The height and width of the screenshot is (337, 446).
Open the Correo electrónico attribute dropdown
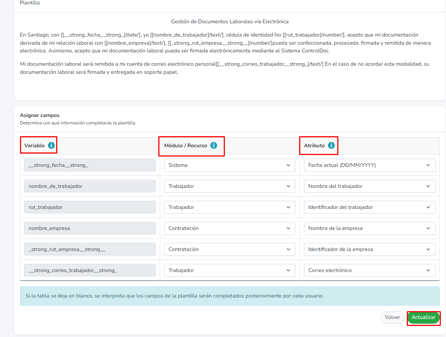(x=369, y=270)
